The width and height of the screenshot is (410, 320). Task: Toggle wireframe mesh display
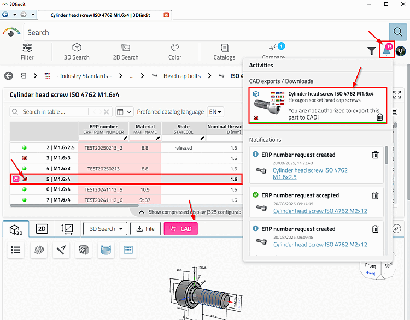pyautogui.click(x=38, y=250)
